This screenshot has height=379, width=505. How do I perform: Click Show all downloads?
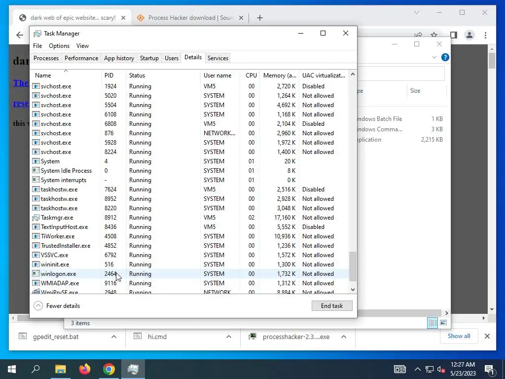tap(459, 336)
